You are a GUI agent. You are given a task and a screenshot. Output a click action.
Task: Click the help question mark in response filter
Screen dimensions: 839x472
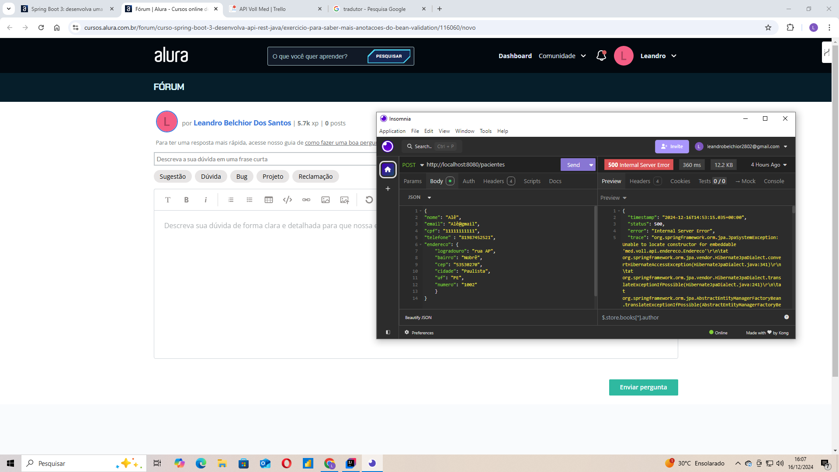(787, 317)
